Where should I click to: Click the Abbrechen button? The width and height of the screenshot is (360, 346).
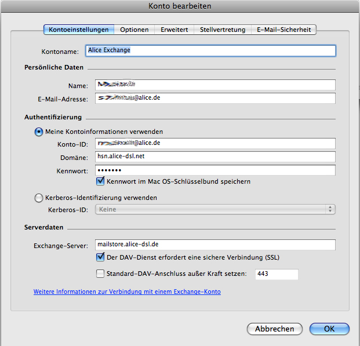[274, 329]
